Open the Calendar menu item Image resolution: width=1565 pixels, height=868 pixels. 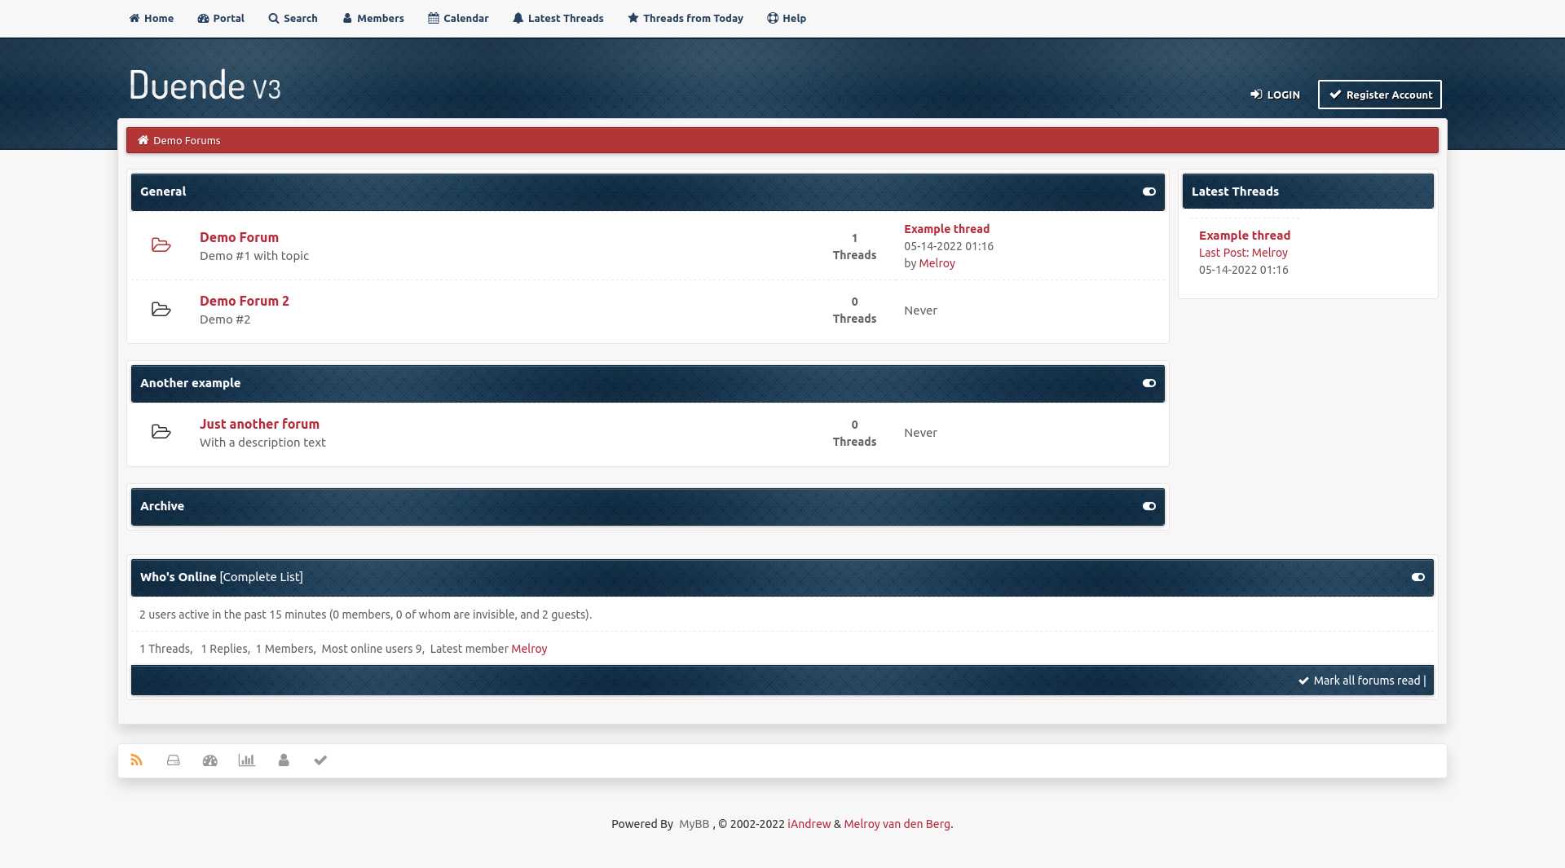pos(458,18)
